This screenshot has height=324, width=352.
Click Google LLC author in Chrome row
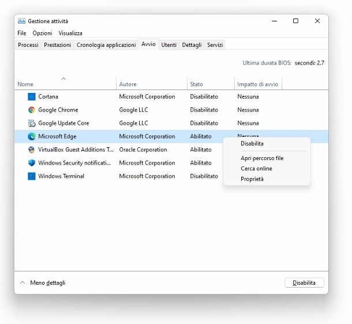click(133, 110)
